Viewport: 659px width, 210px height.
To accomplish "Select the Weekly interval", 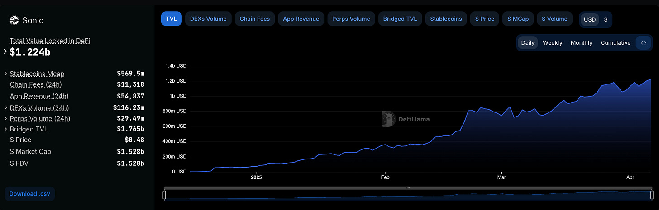I will pyautogui.click(x=553, y=43).
